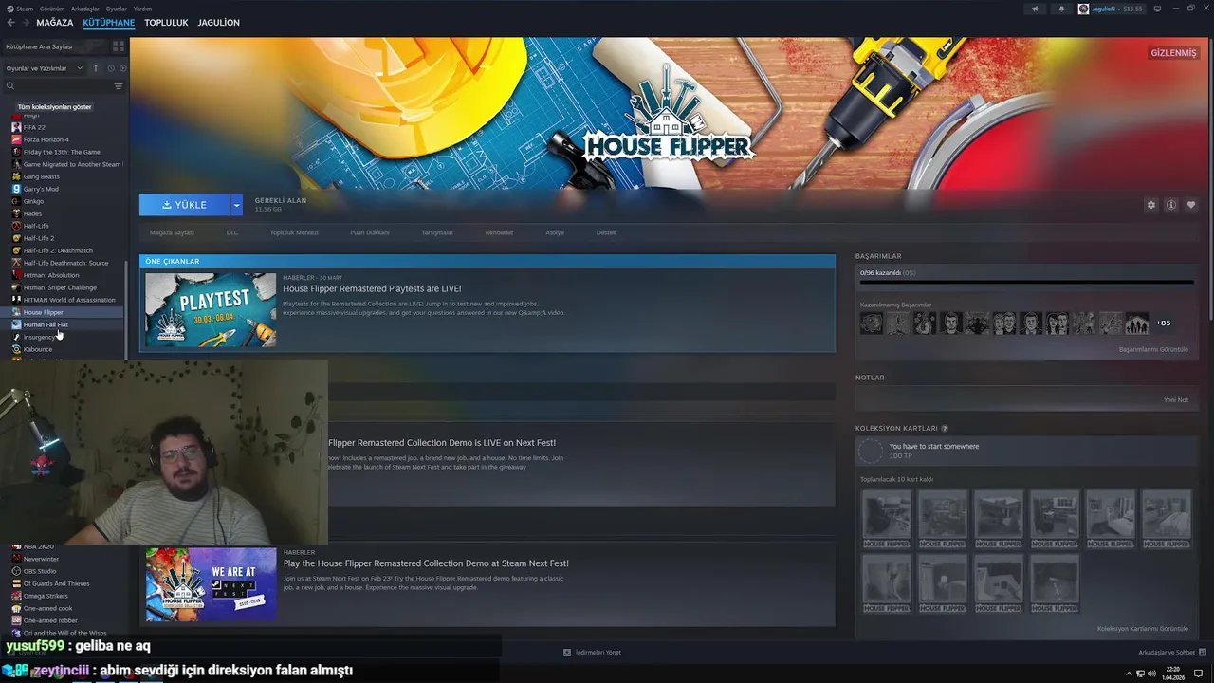
Task: Click the achievements progress bar
Action: 1026,282
